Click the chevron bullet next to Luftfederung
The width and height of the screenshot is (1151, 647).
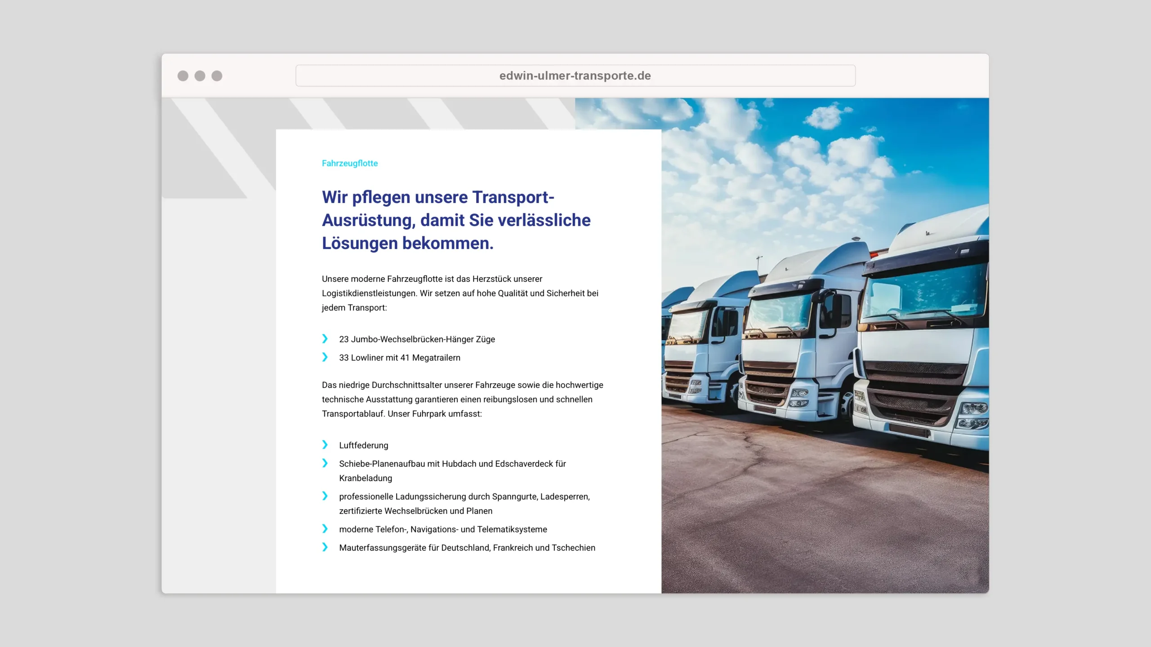[325, 445]
